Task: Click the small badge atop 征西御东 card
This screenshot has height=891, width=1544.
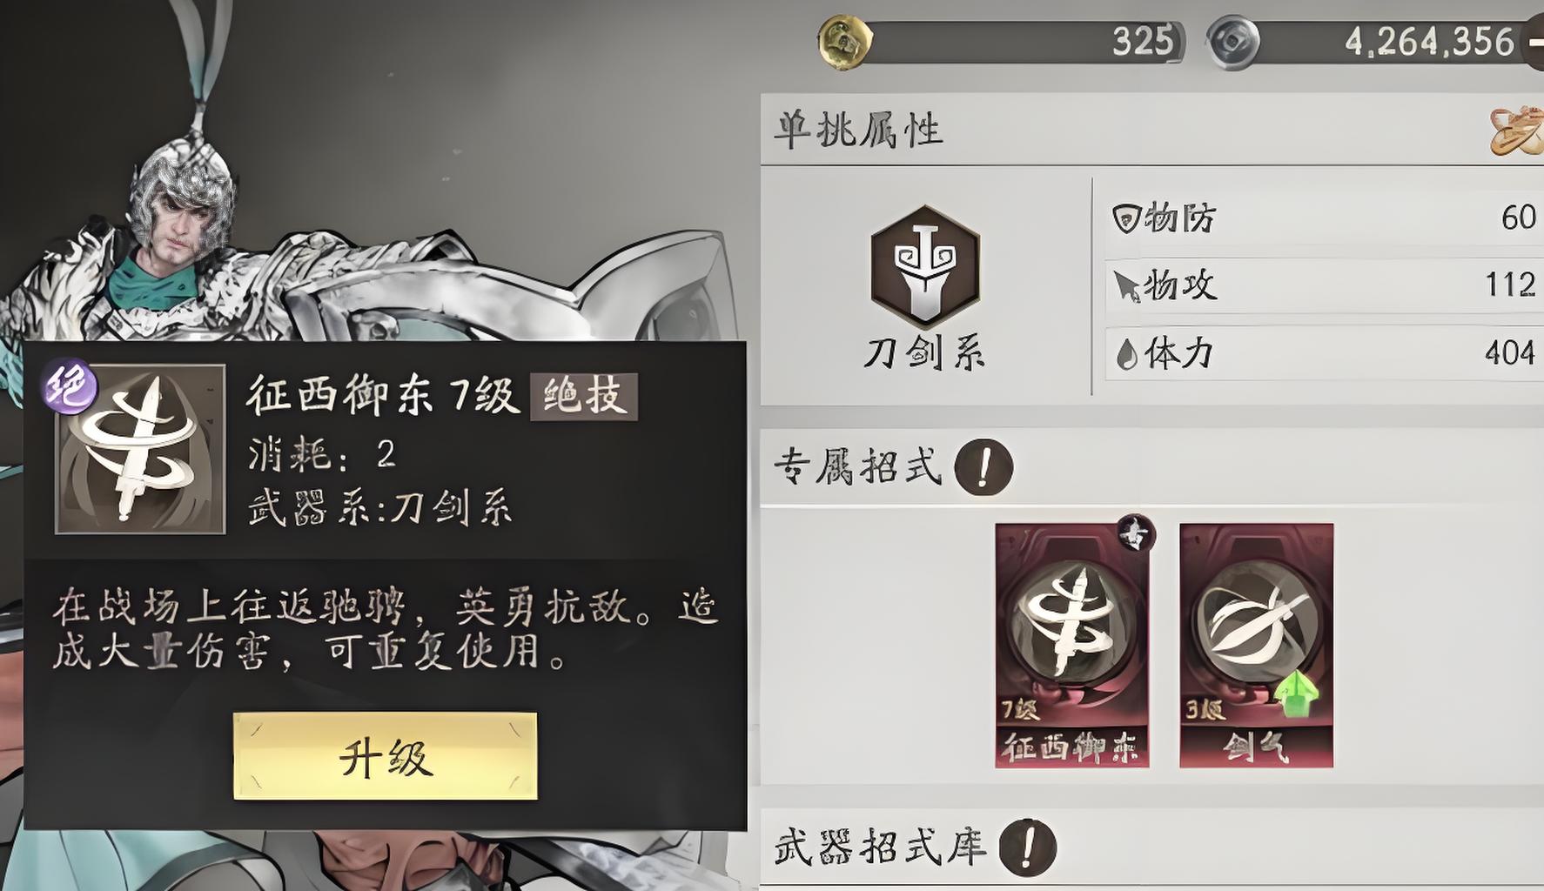Action: pyautogui.click(x=1135, y=533)
